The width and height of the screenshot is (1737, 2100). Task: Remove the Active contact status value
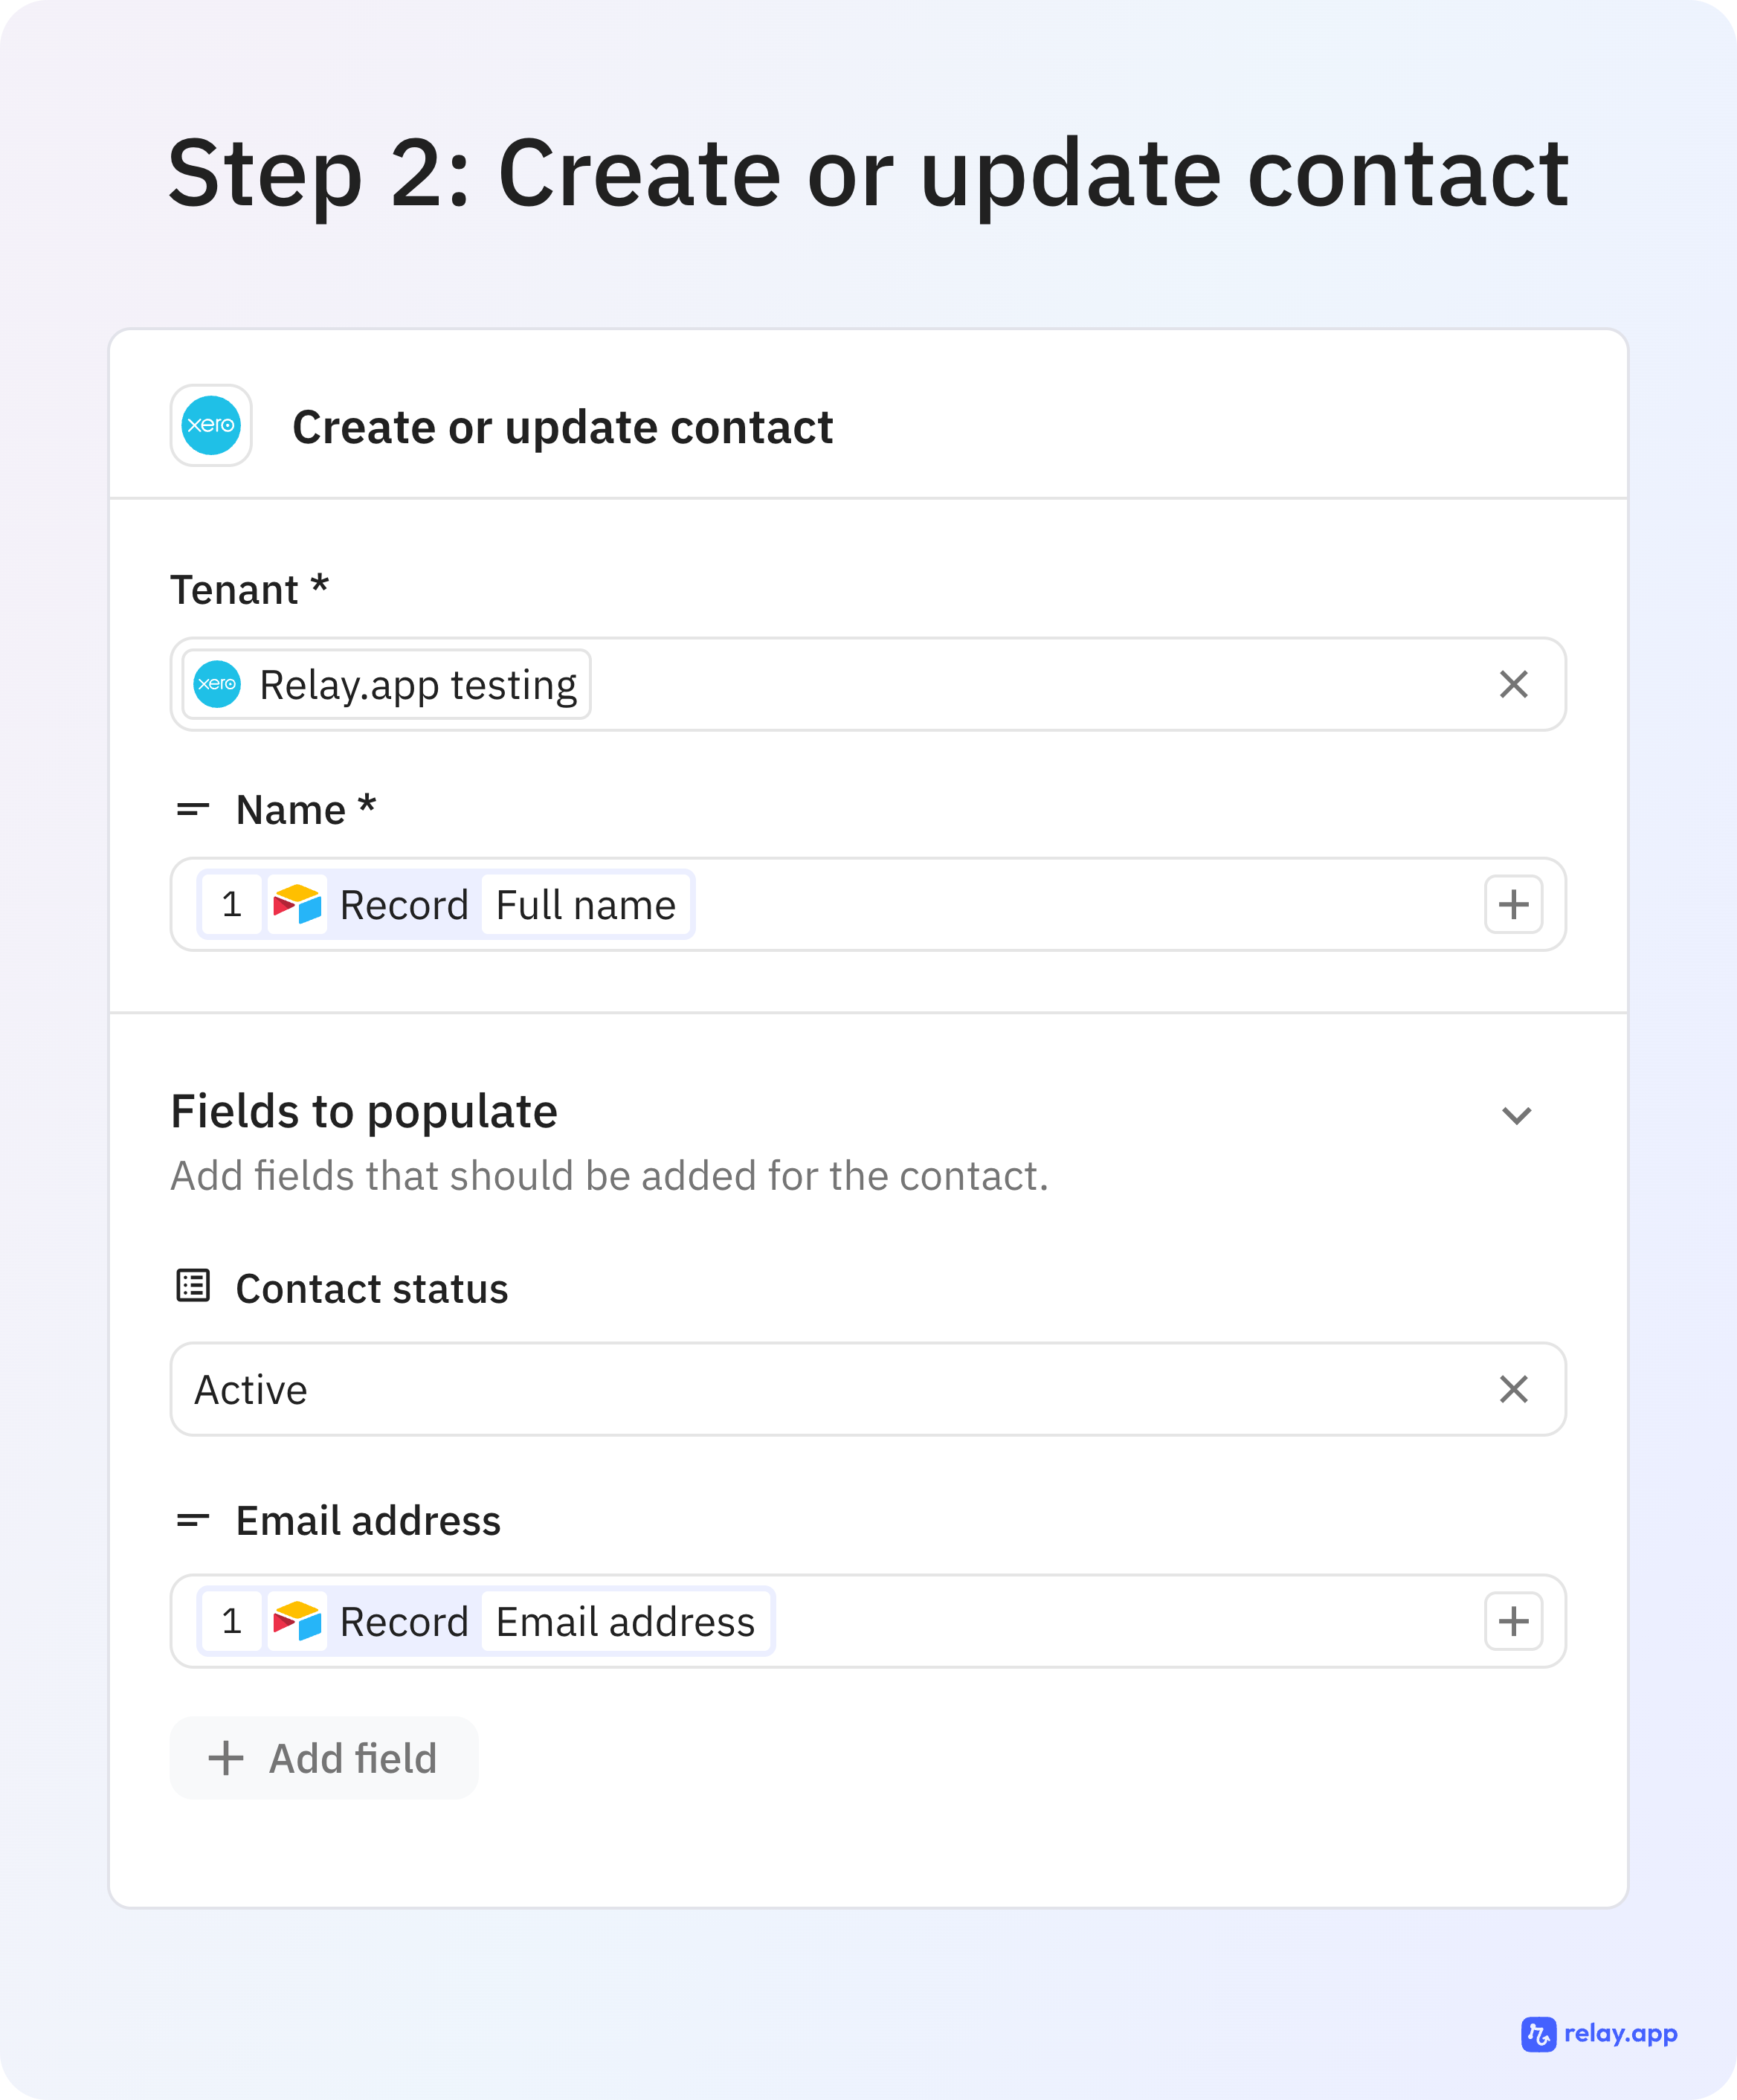(1513, 1389)
